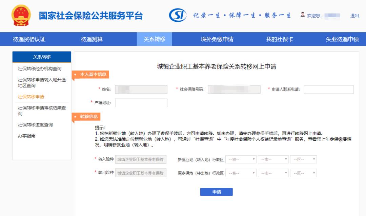Click the 退出 logout link
The width and height of the screenshot is (366, 216).
pos(355,16)
